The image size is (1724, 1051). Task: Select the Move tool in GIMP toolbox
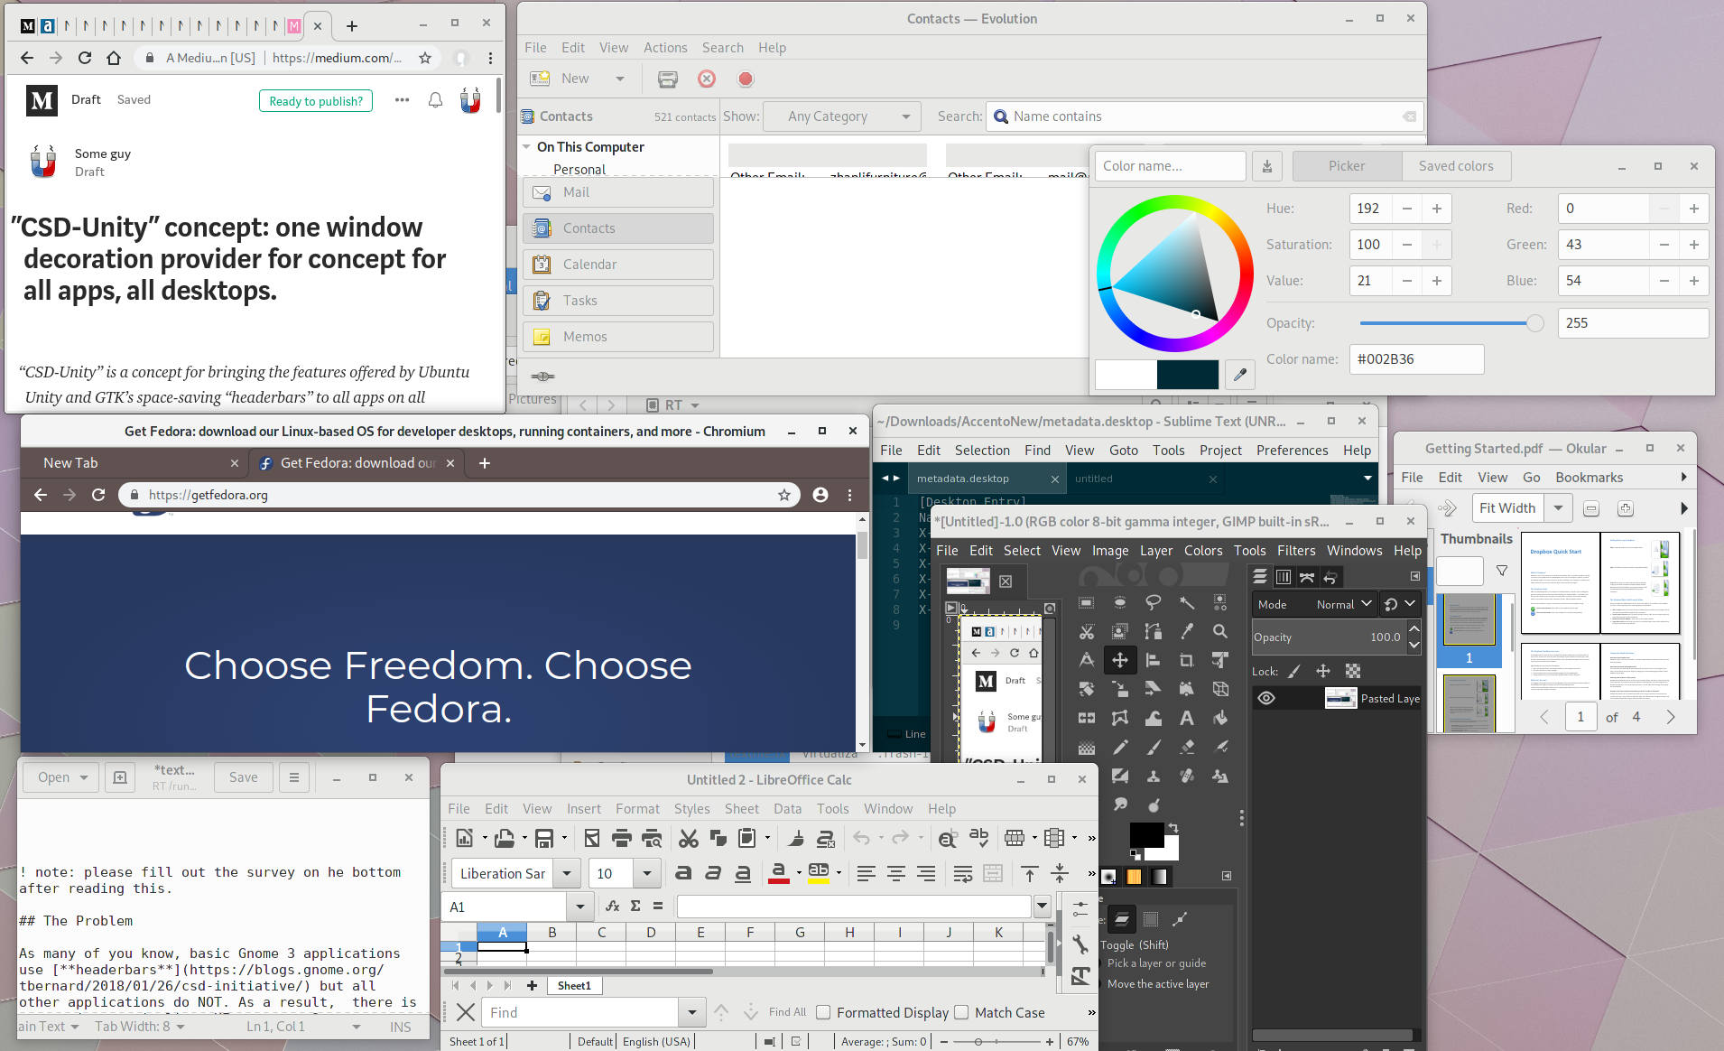tap(1120, 661)
